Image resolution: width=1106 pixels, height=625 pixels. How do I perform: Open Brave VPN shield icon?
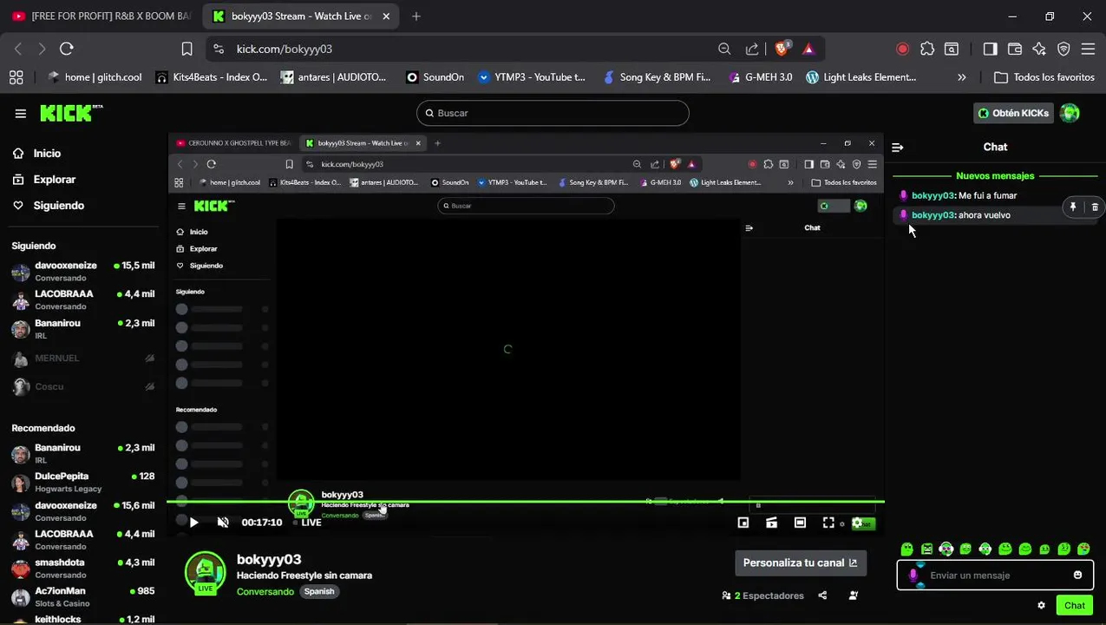pos(1063,49)
